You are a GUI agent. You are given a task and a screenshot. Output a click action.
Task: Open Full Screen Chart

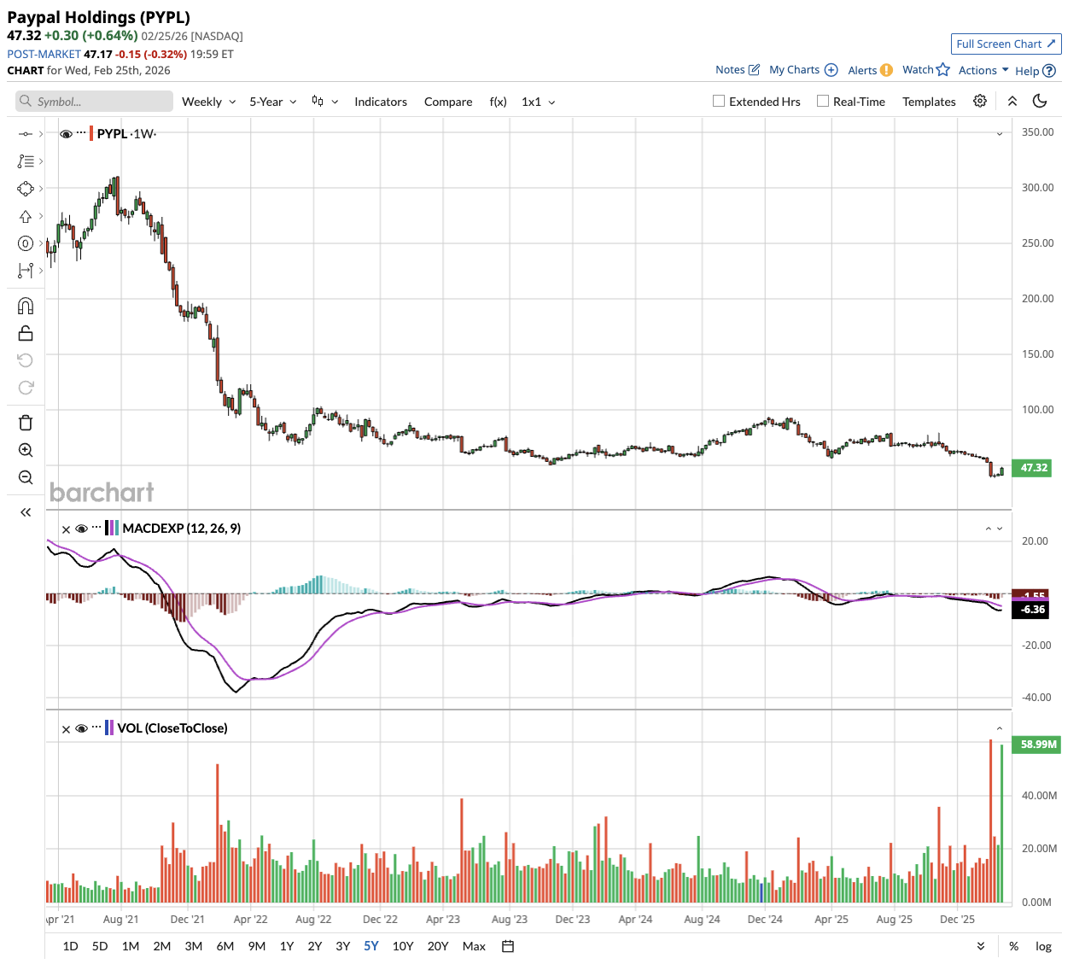tap(1006, 44)
